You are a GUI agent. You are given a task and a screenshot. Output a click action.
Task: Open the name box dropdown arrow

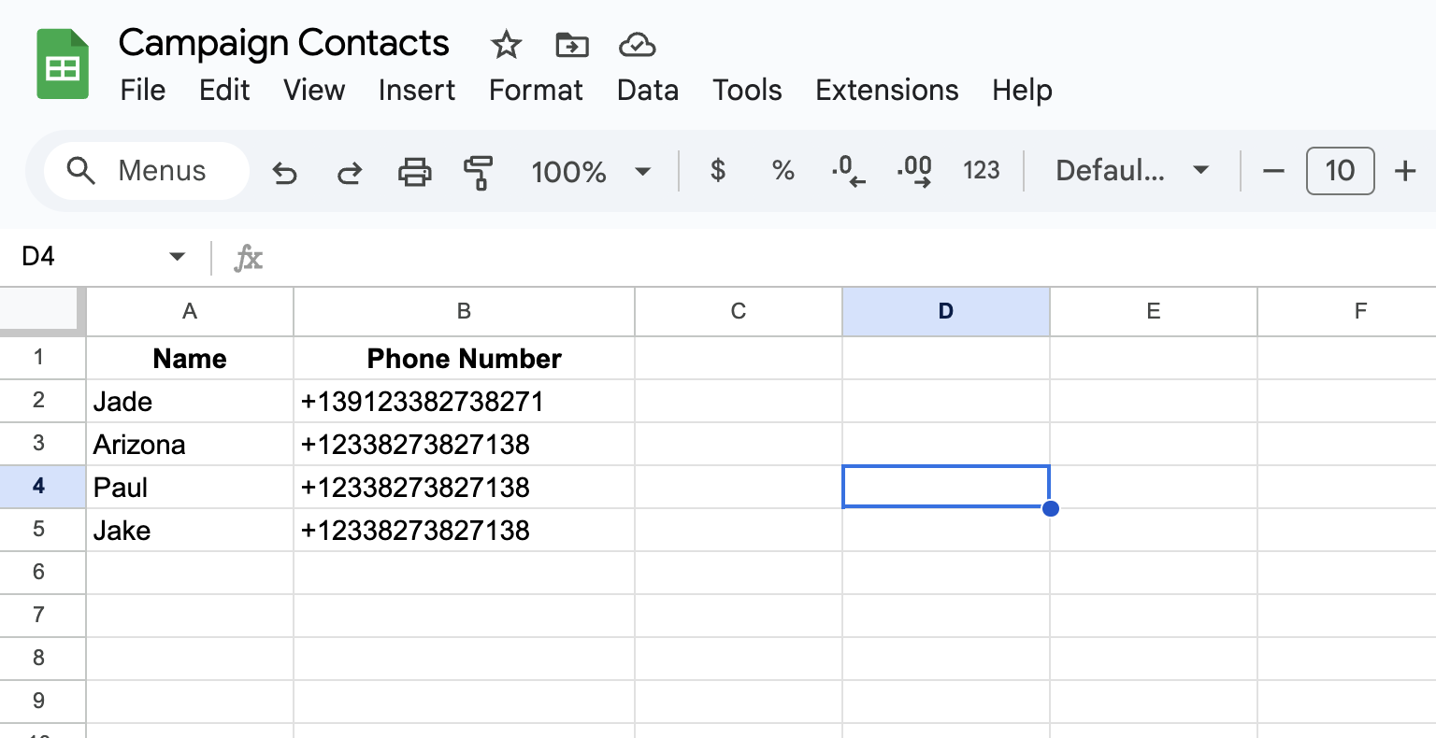[x=177, y=257]
